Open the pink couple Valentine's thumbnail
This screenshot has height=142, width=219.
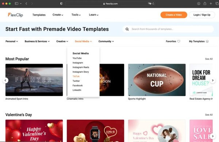tap(157, 131)
